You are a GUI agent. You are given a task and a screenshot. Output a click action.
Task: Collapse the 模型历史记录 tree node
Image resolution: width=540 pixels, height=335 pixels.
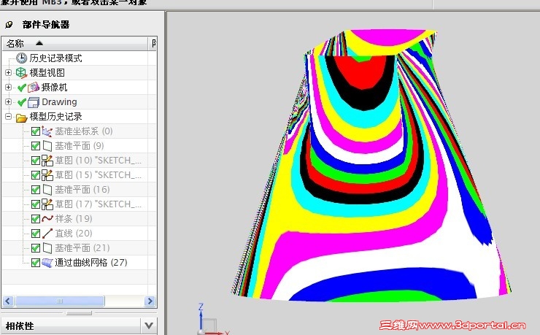[x=8, y=116]
